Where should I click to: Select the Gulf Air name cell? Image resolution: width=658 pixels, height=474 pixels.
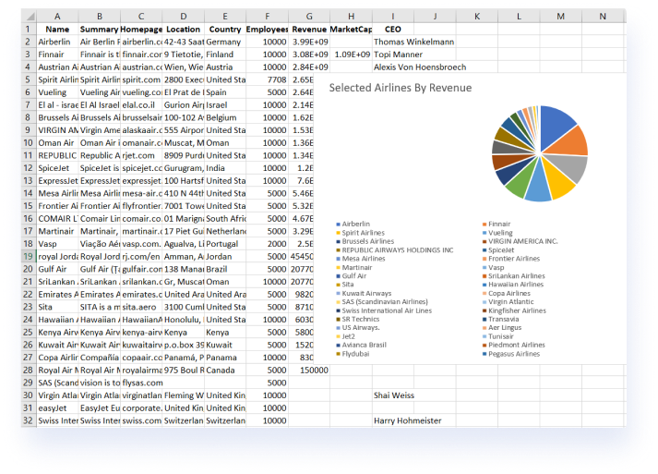pos(57,269)
